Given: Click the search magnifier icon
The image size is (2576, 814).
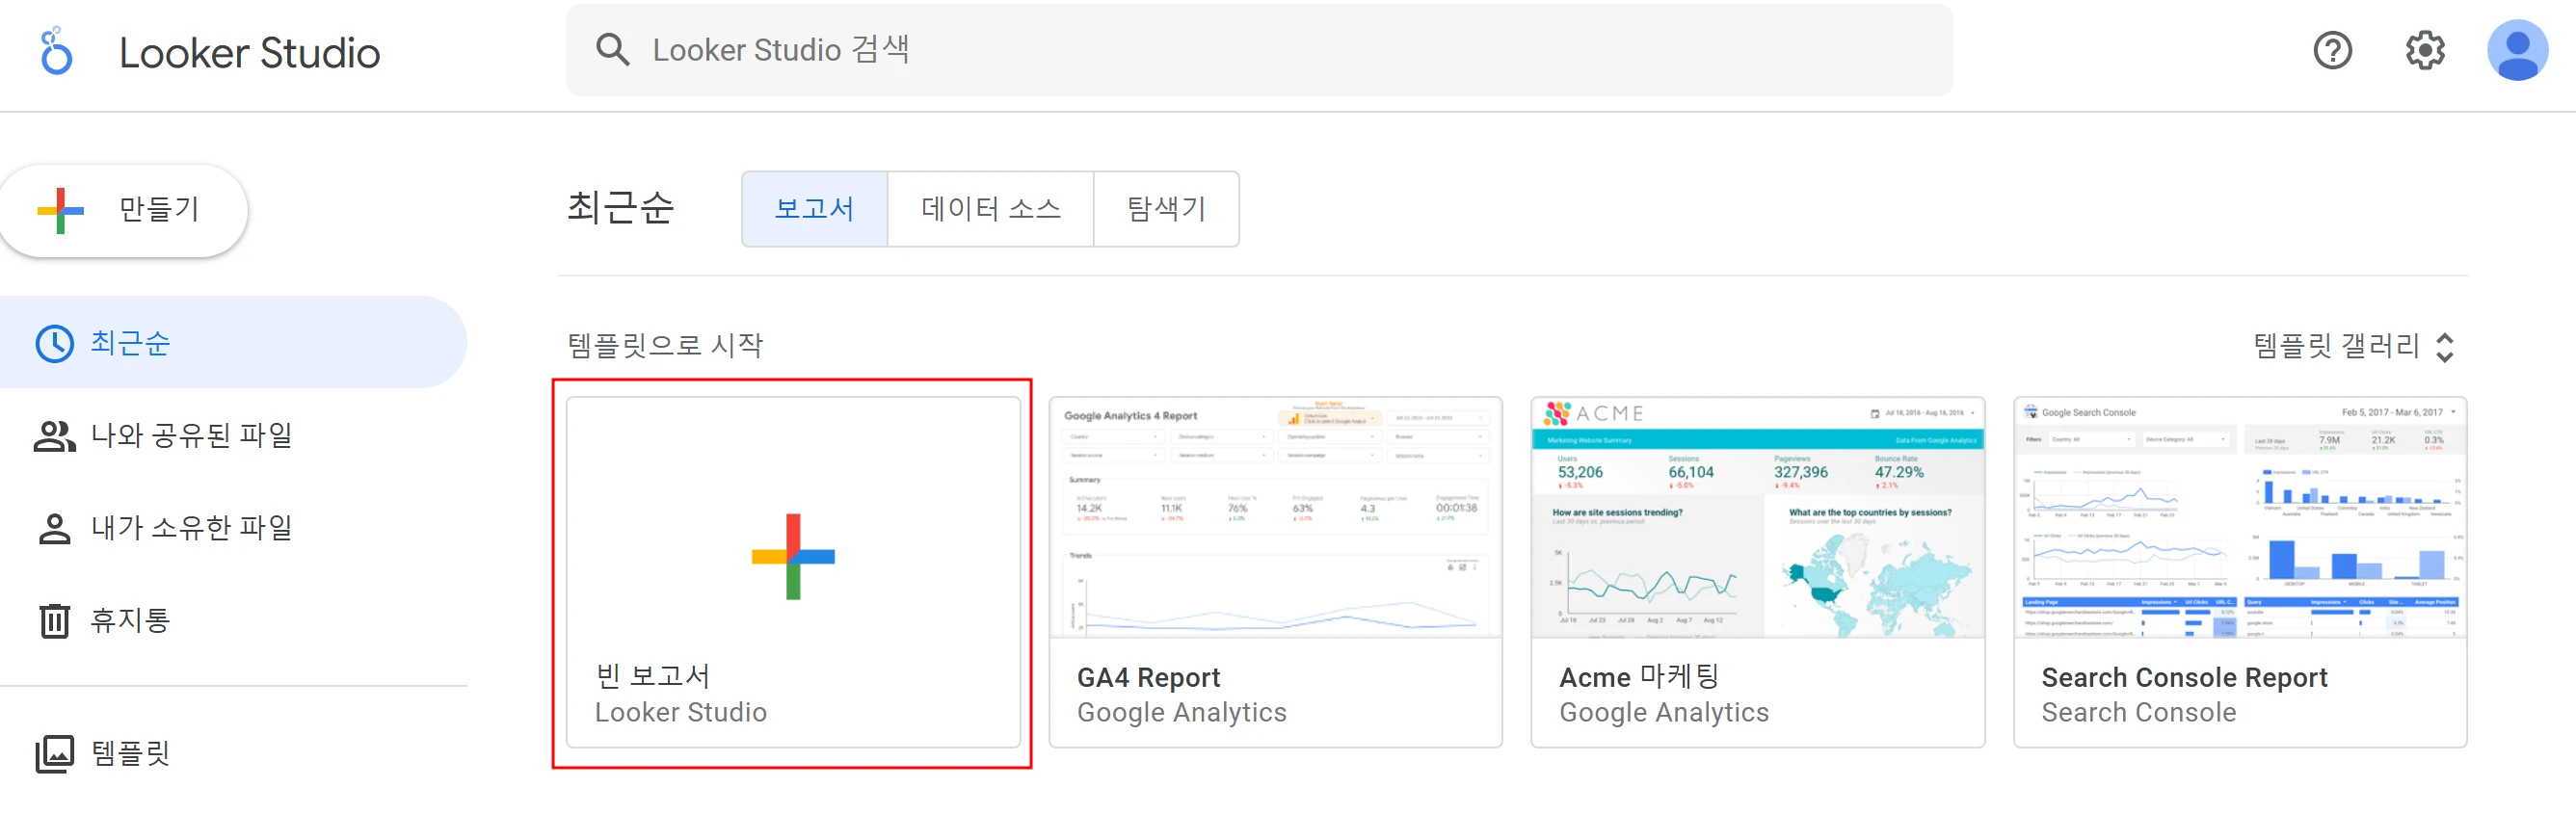Looking at the screenshot, I should [x=612, y=49].
